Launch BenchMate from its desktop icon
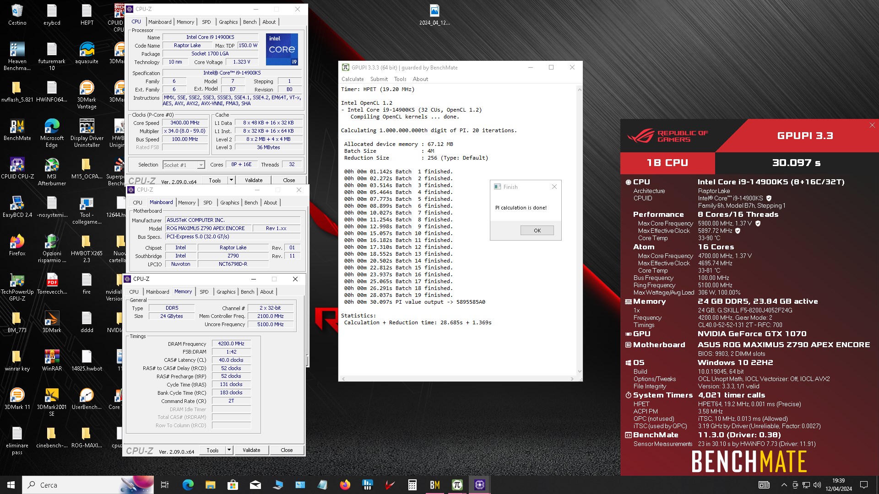Screen dimensions: 879x494 tap(17, 130)
